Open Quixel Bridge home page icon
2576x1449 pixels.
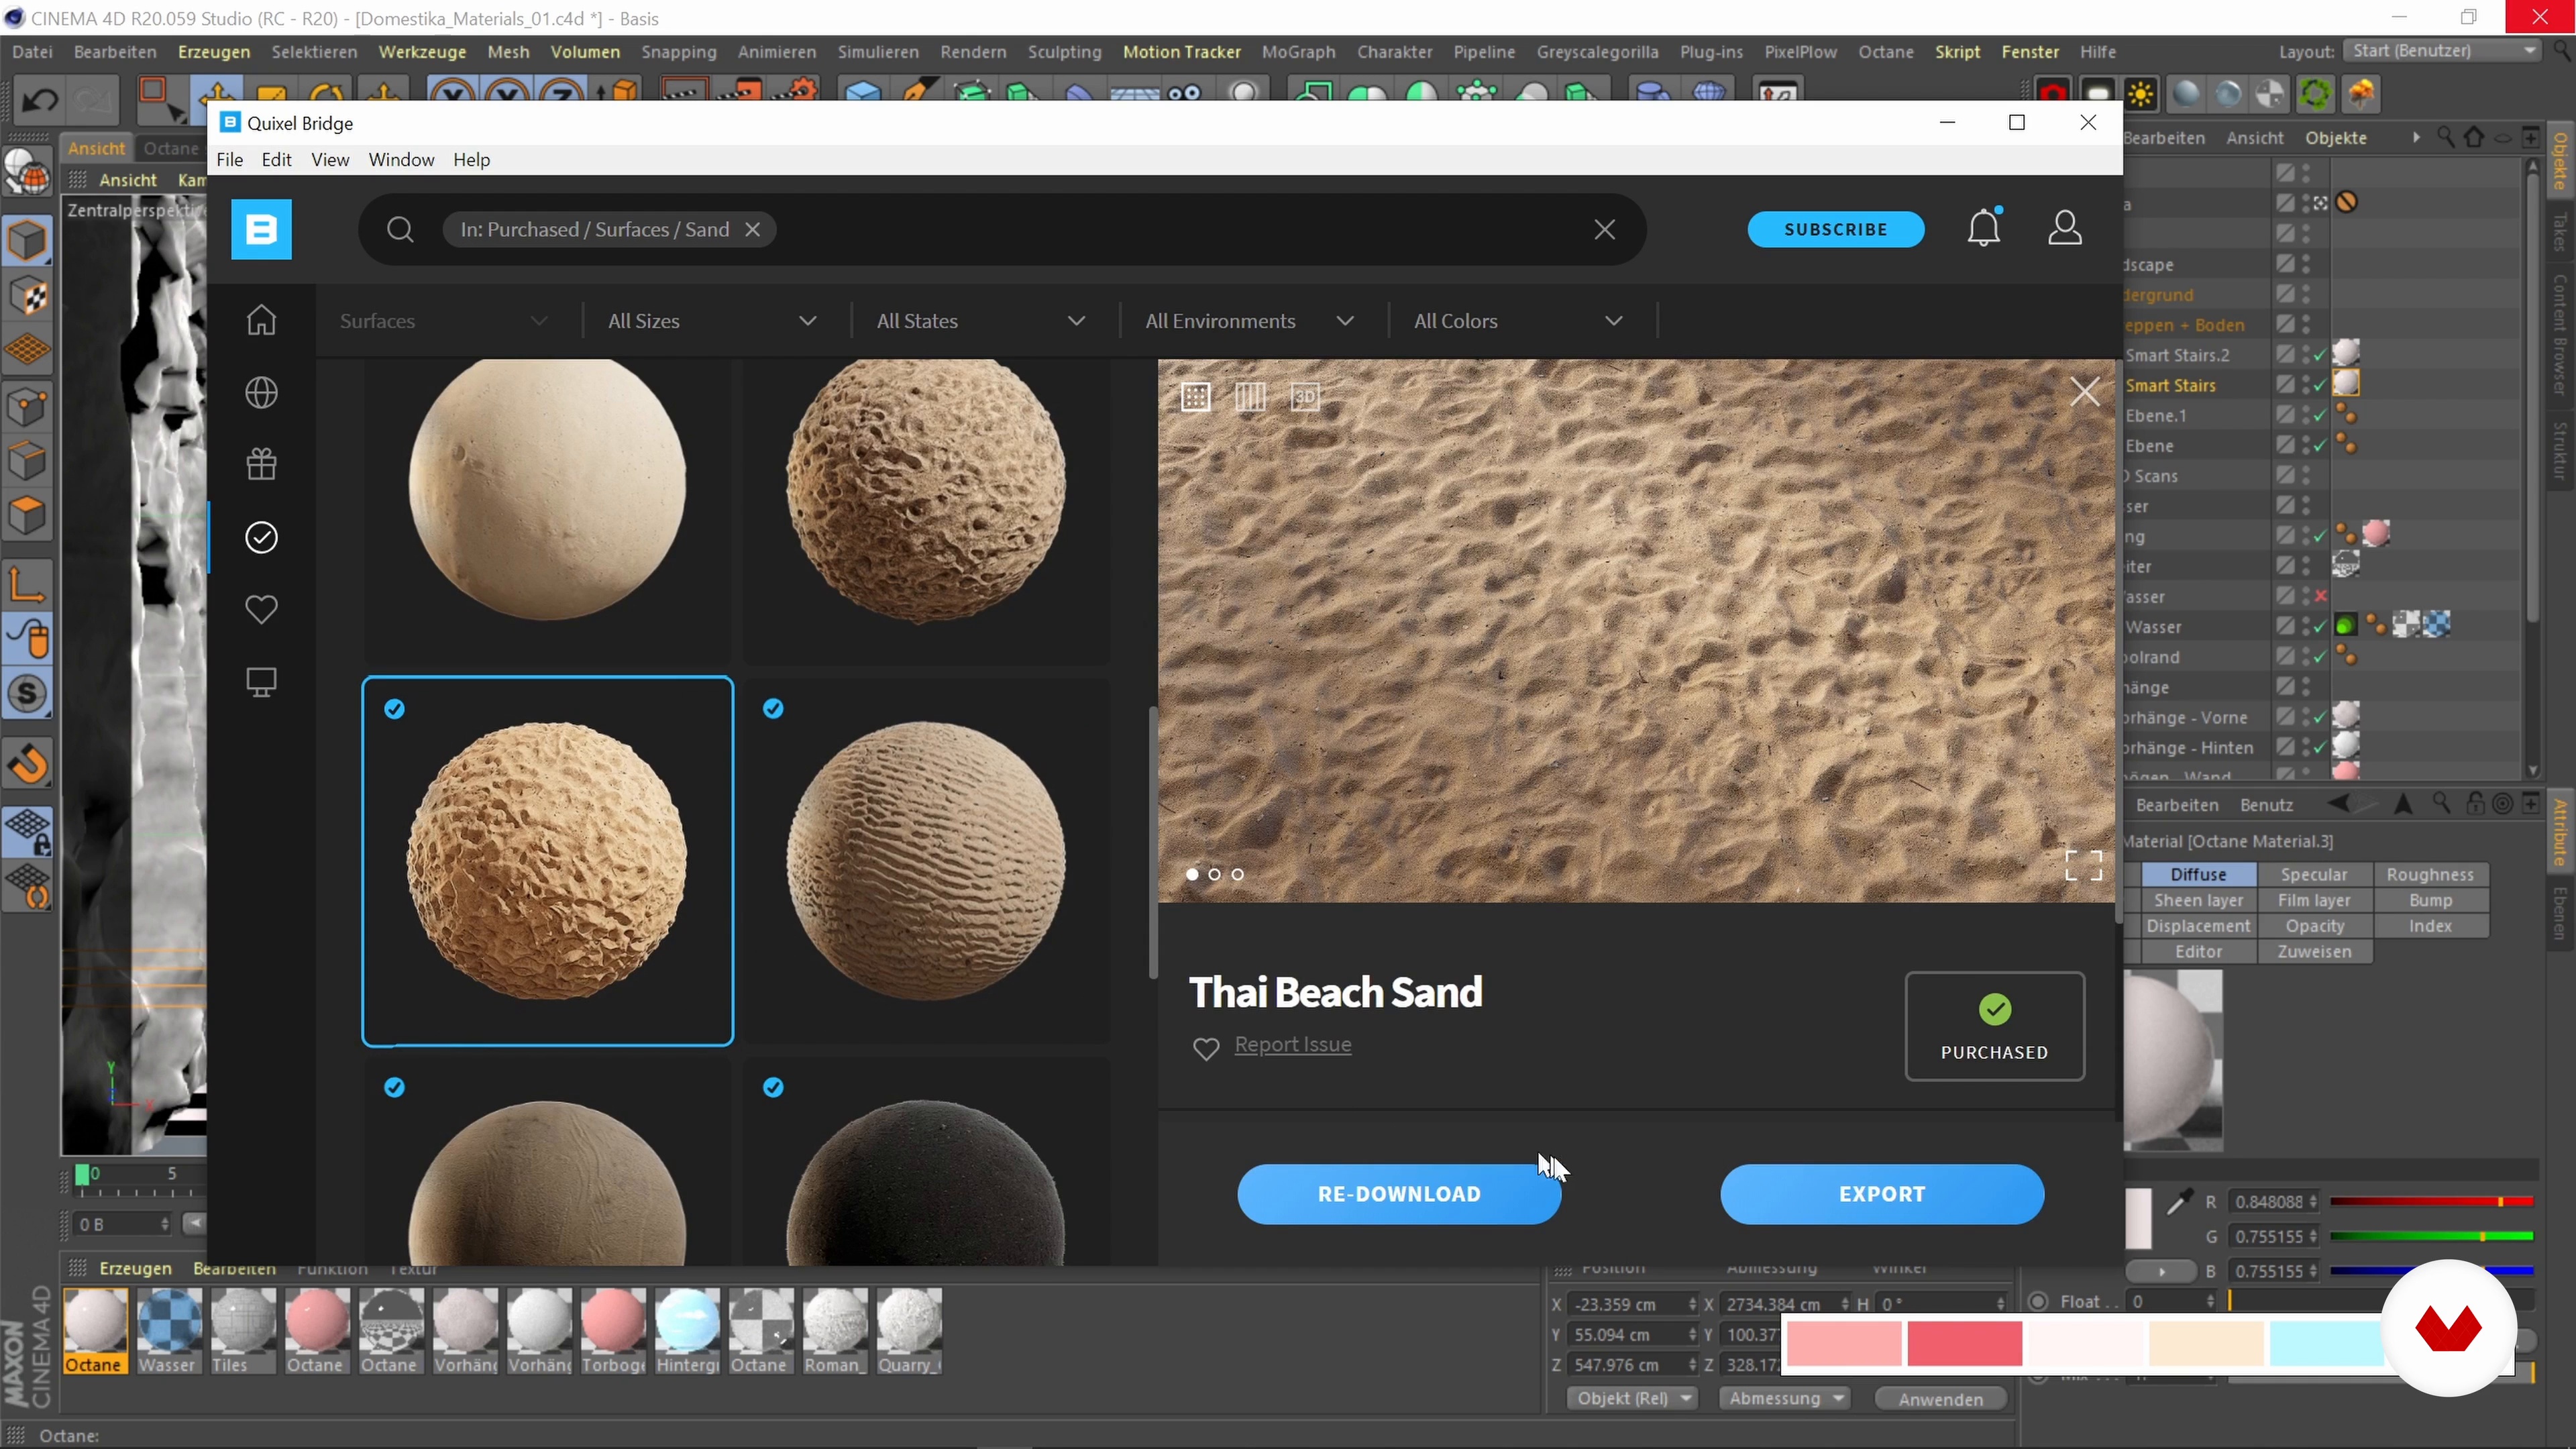[x=261, y=320]
